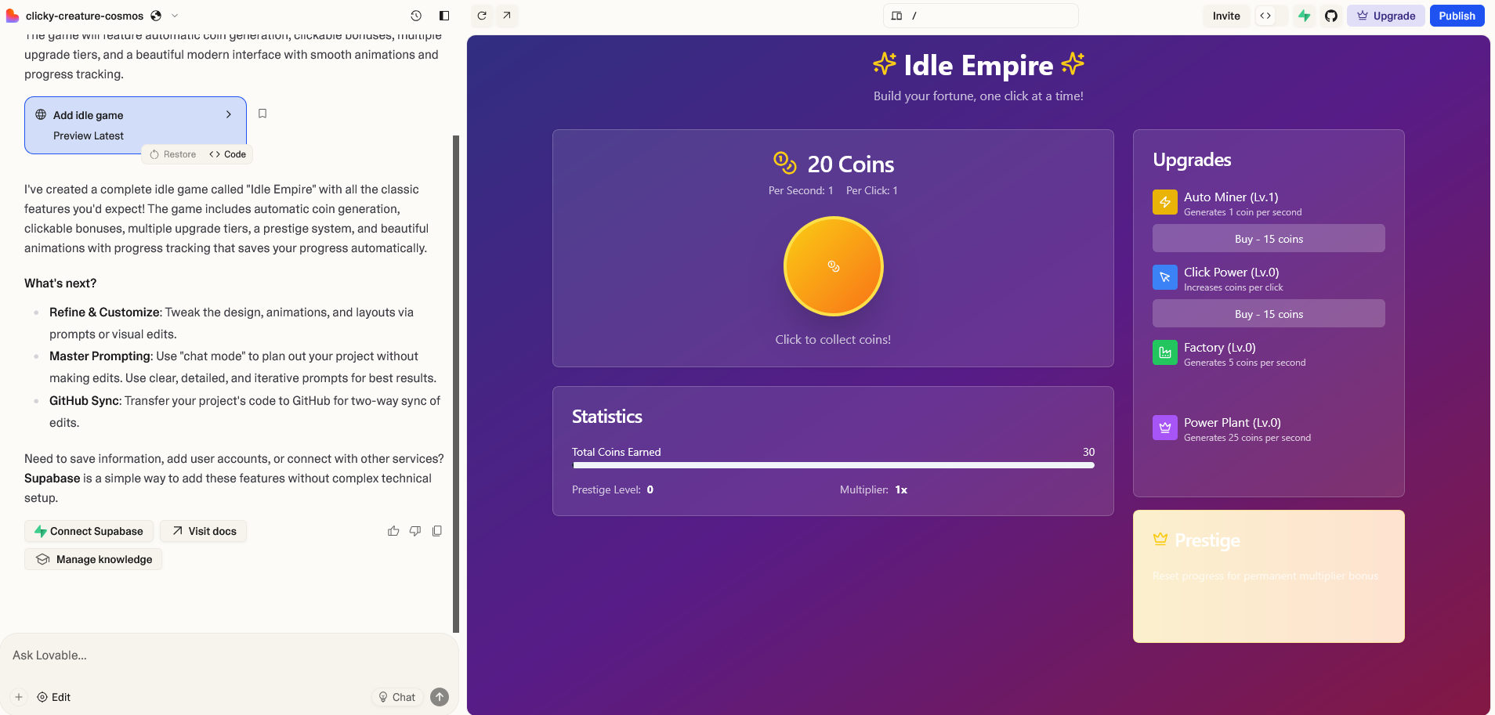
Task: Enable Edit mode
Action: 53,697
